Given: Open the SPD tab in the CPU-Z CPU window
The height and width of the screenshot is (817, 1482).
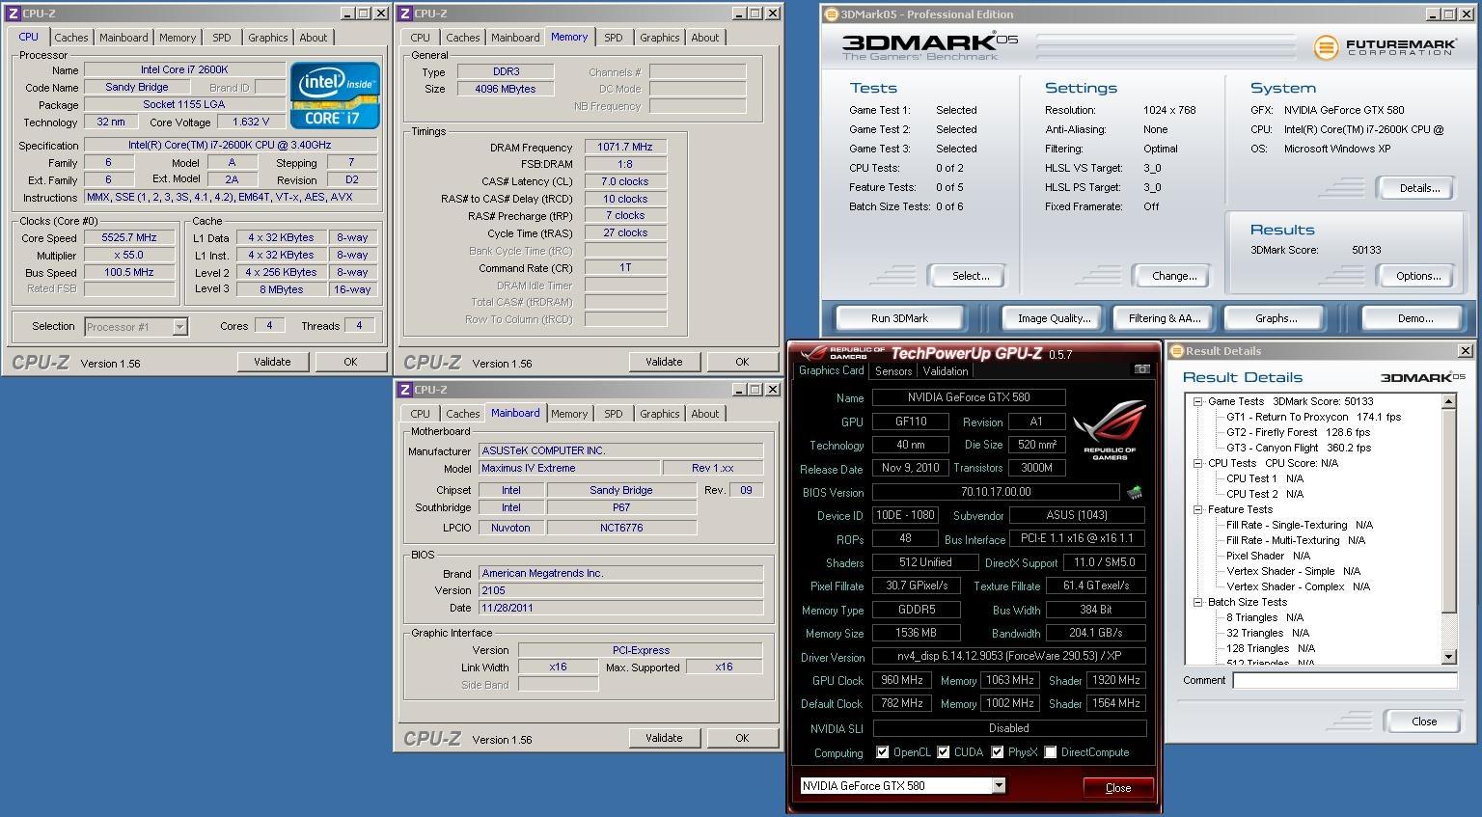Looking at the screenshot, I should [222, 38].
